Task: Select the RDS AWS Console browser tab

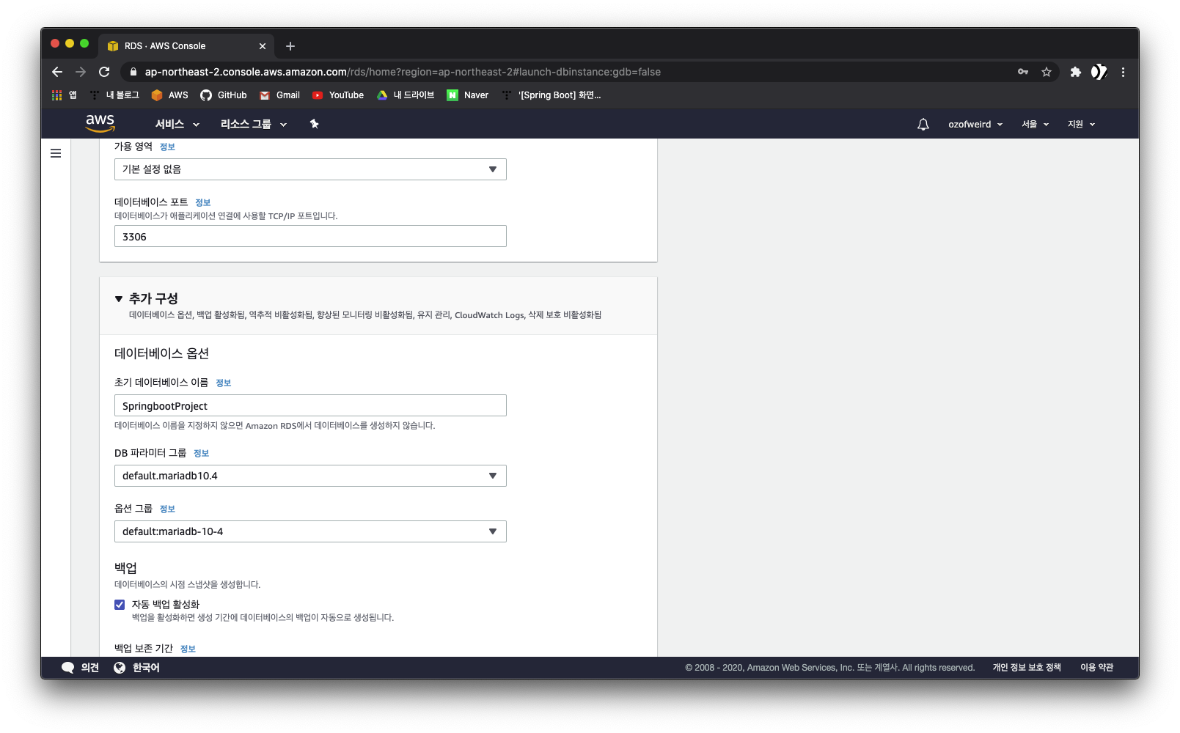Action: [186, 46]
